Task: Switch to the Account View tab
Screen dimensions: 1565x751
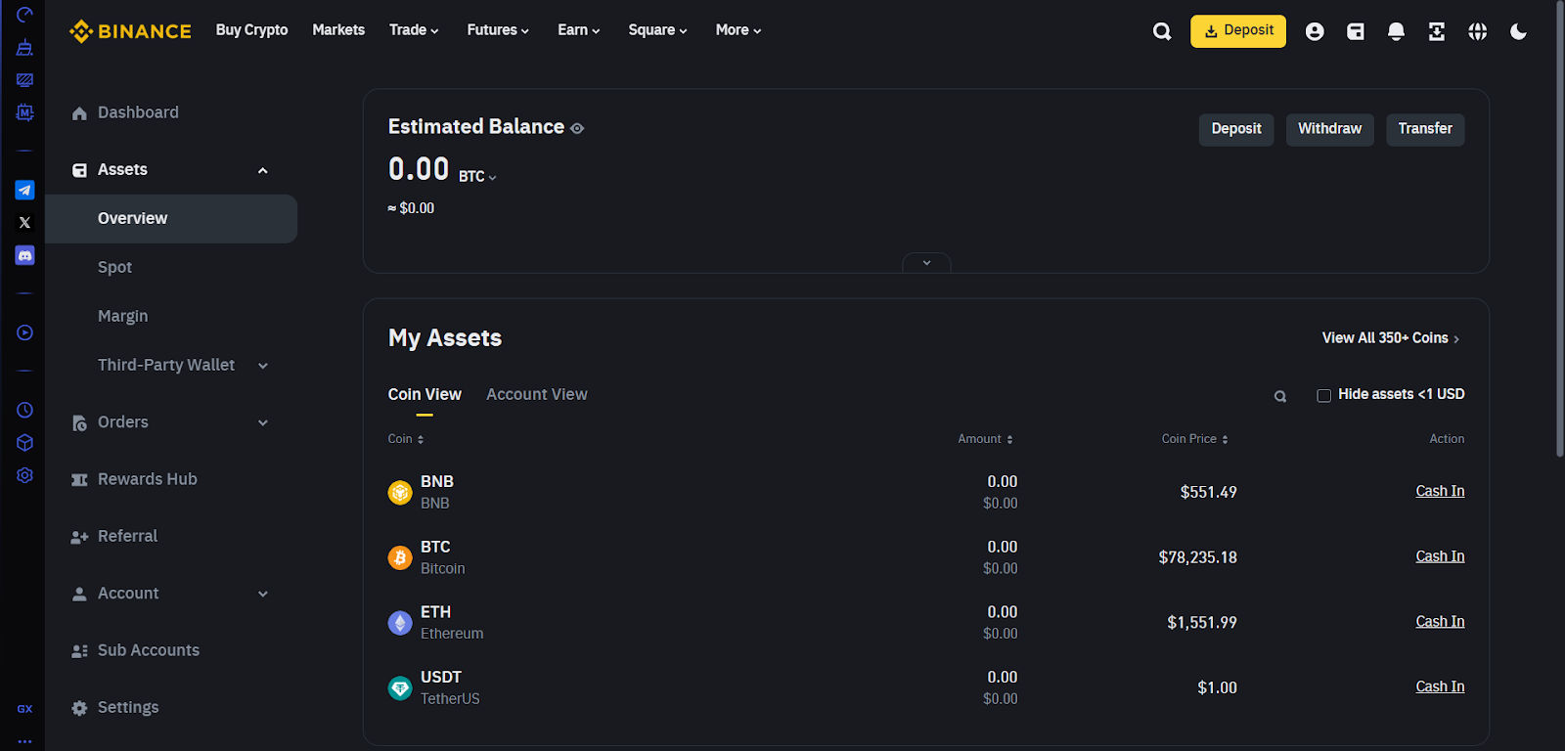Action: 537,394
